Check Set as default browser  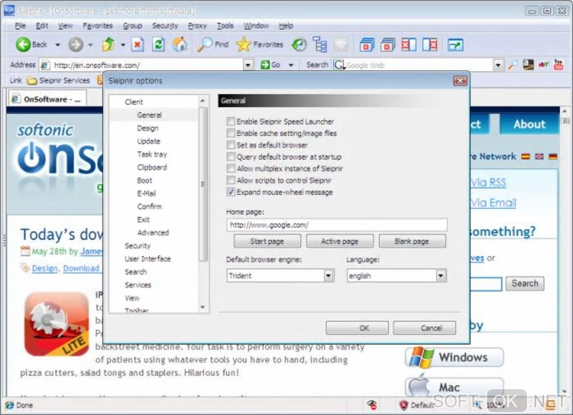click(x=230, y=145)
